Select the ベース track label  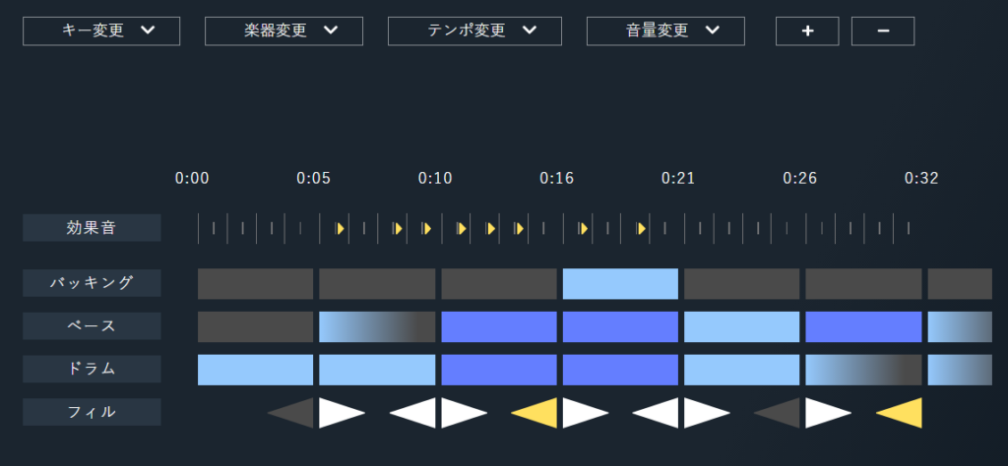click(x=92, y=326)
